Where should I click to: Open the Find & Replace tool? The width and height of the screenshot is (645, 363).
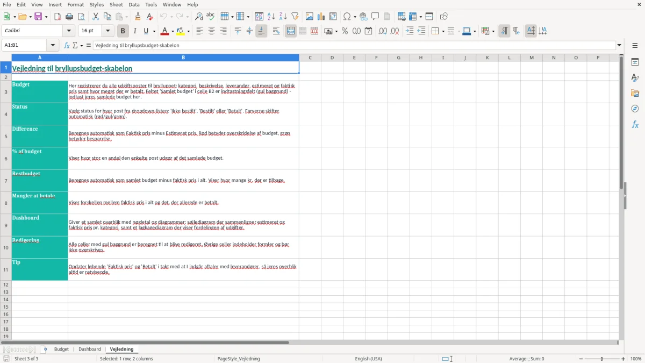click(x=199, y=17)
